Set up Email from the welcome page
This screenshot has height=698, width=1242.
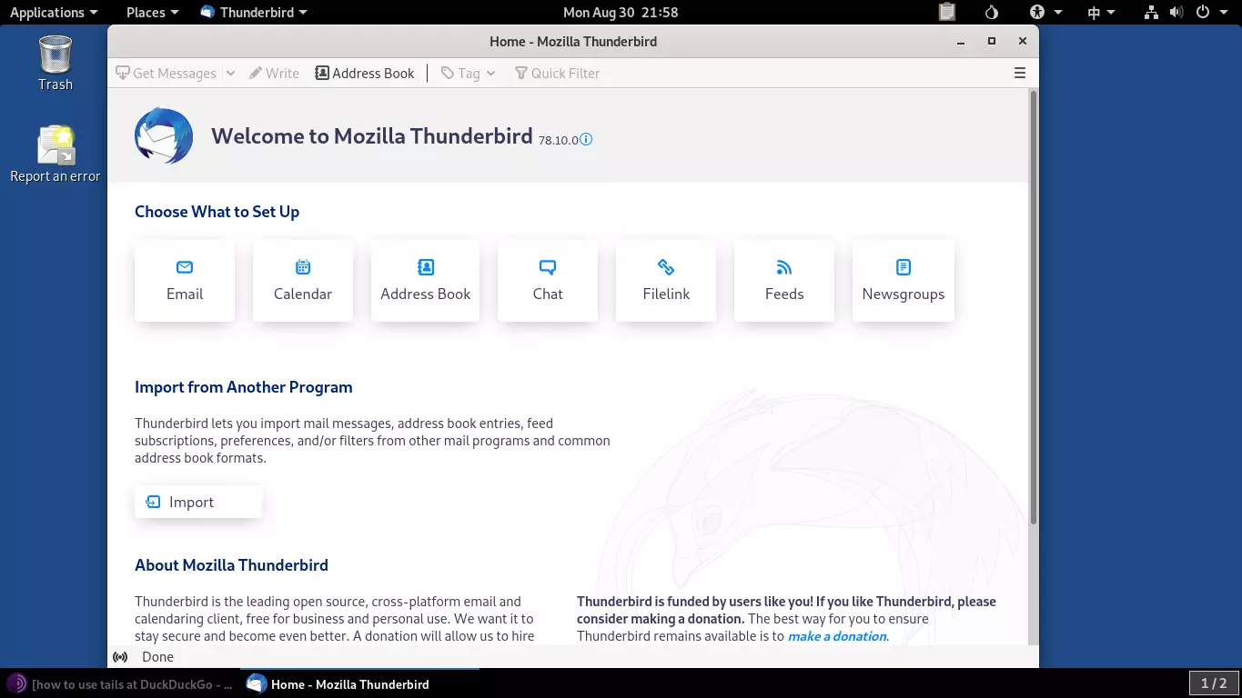pos(185,280)
